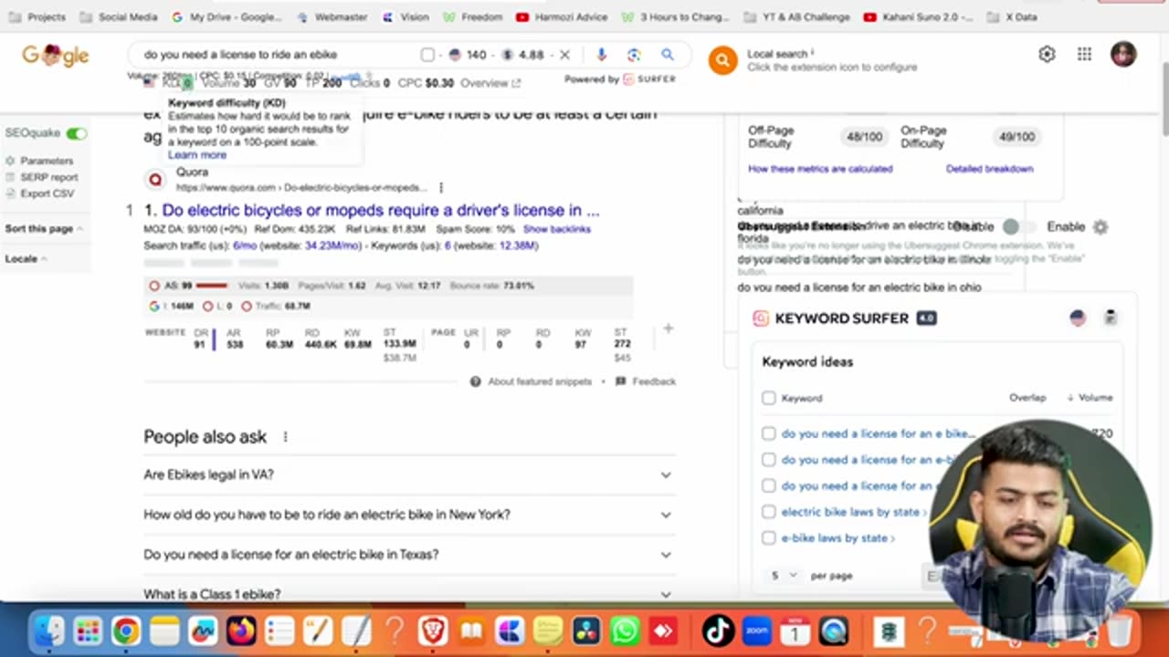Image resolution: width=1169 pixels, height=657 pixels.
Task: Click 'How these metrics are calculated'
Action: [820, 169]
